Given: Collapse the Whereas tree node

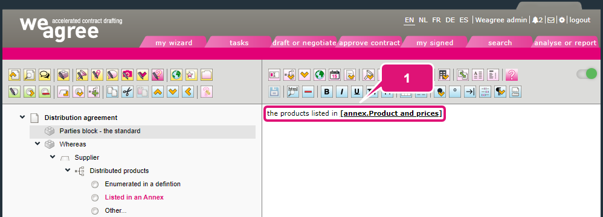Looking at the screenshot, I should (37, 143).
